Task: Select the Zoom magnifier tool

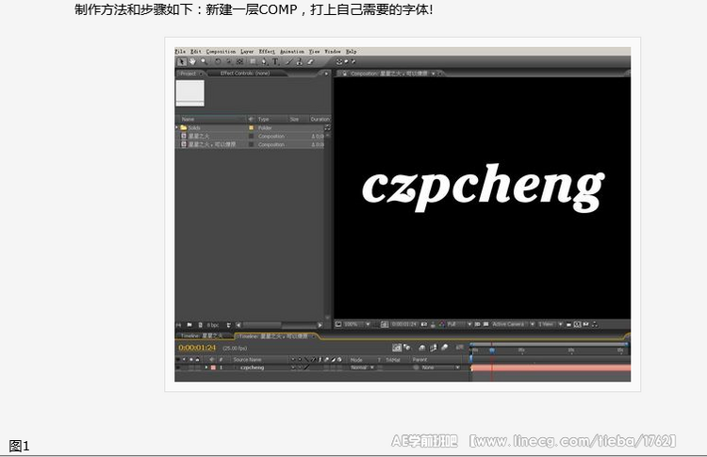Action: click(x=205, y=62)
